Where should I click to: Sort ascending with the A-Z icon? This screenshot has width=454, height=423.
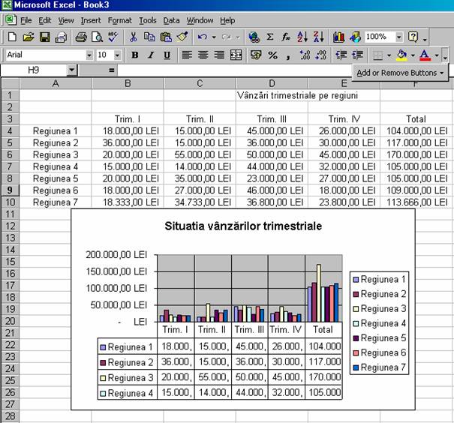pyautogui.click(x=302, y=37)
